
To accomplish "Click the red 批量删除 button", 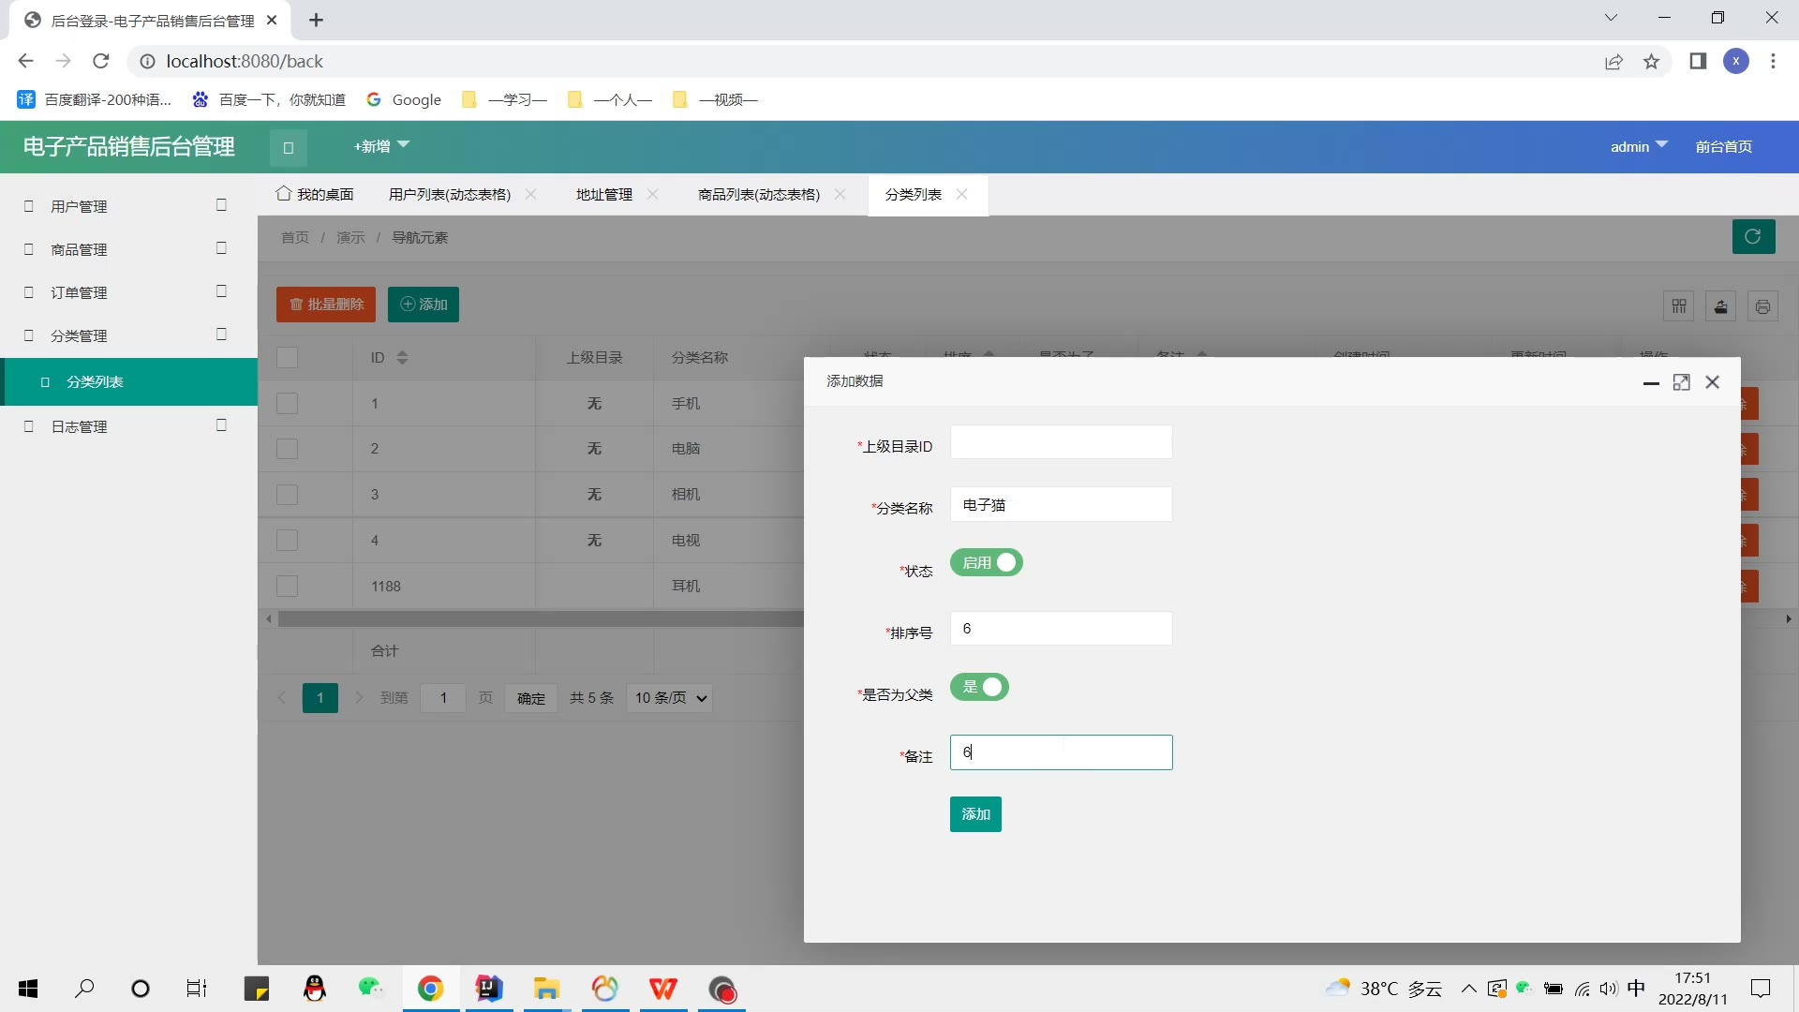I will pyautogui.click(x=326, y=305).
